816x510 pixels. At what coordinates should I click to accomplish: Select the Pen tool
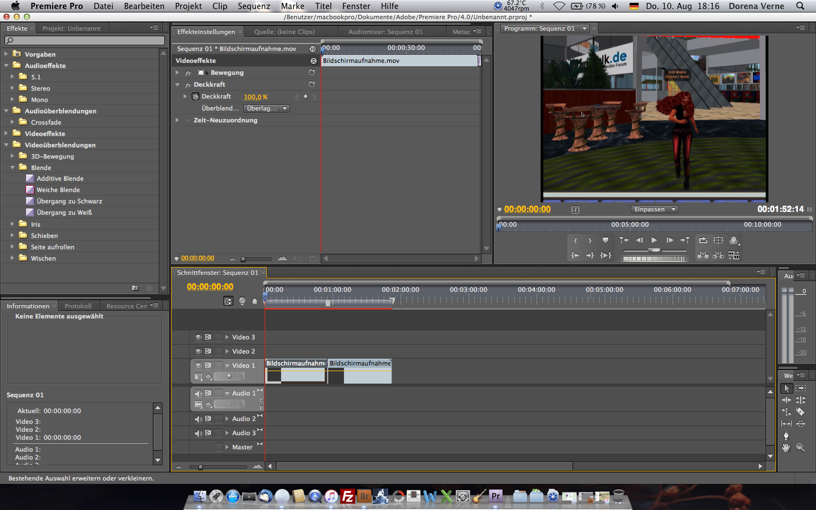[786, 436]
